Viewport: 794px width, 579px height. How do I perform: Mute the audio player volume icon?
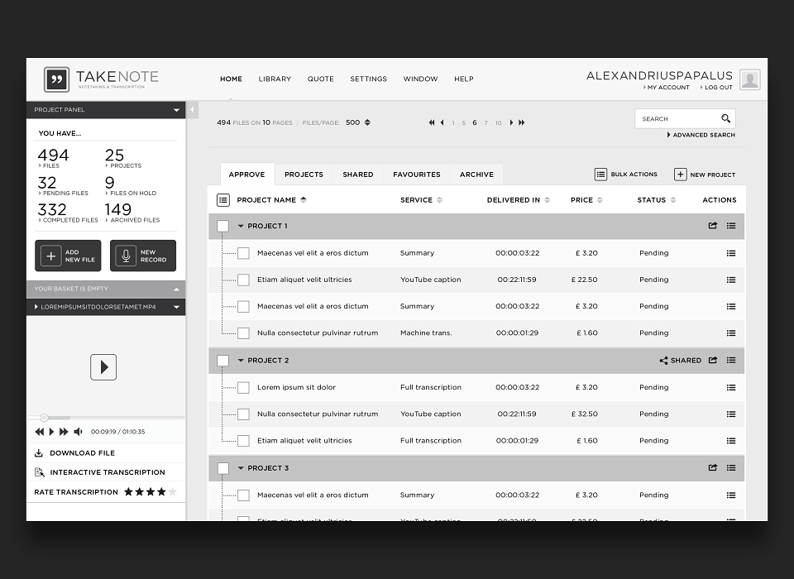(x=78, y=432)
